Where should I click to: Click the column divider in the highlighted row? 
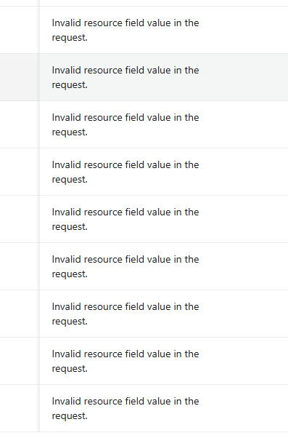38,77
